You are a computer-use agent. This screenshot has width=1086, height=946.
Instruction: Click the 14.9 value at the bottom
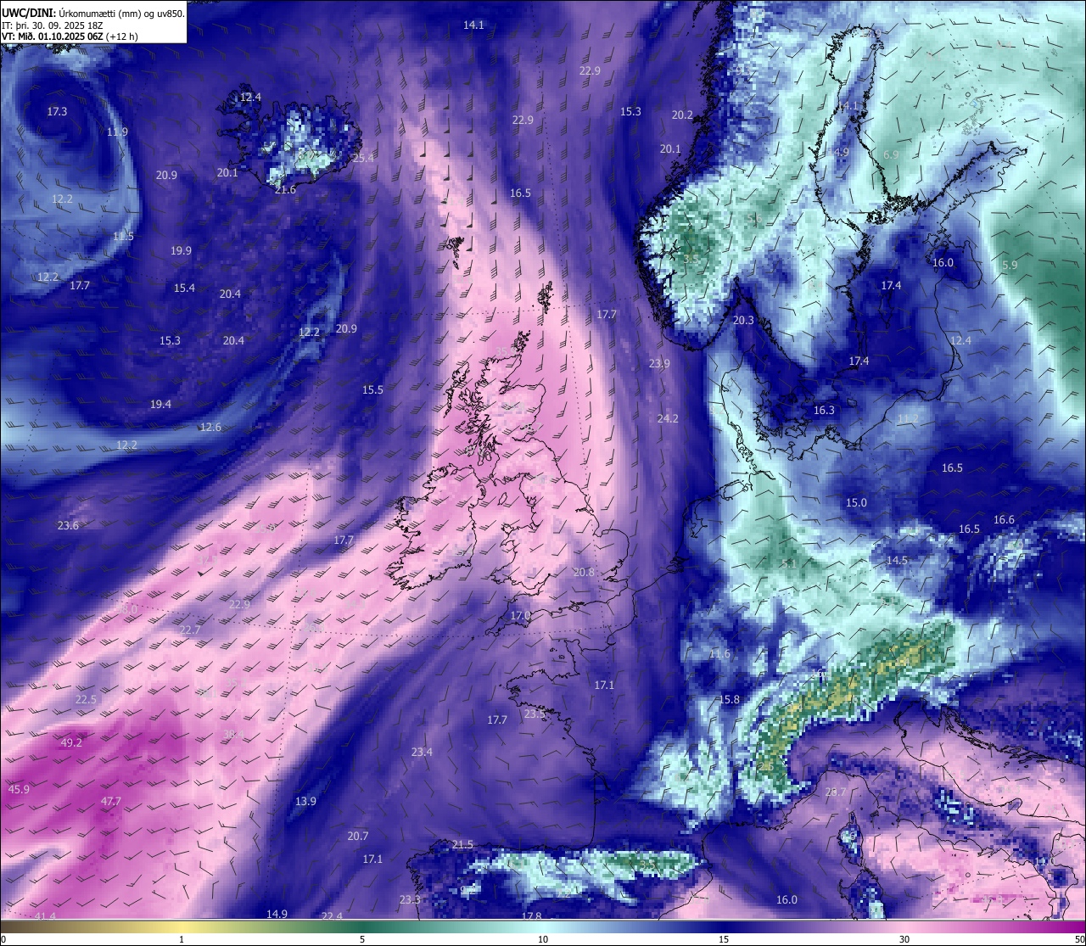pyautogui.click(x=277, y=914)
